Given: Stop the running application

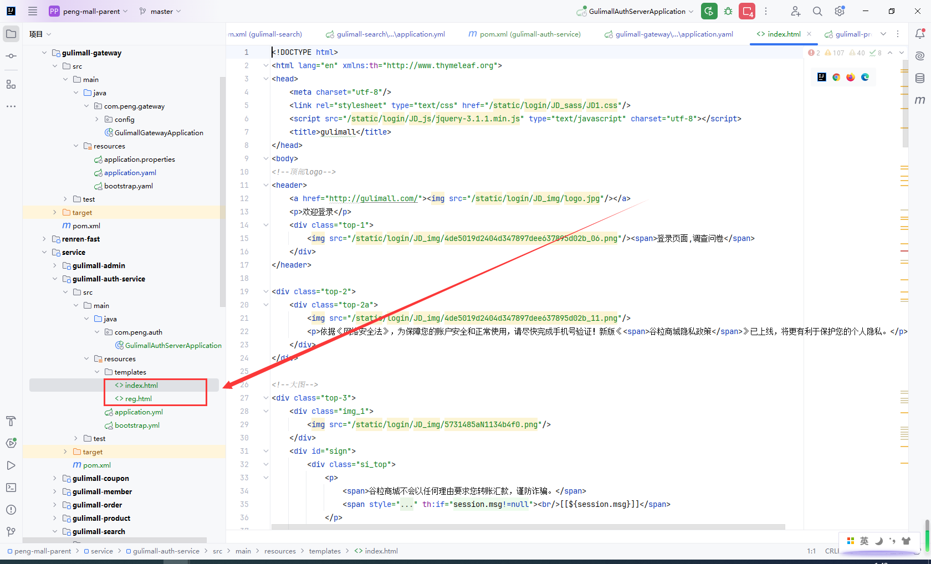Looking at the screenshot, I should (747, 11).
